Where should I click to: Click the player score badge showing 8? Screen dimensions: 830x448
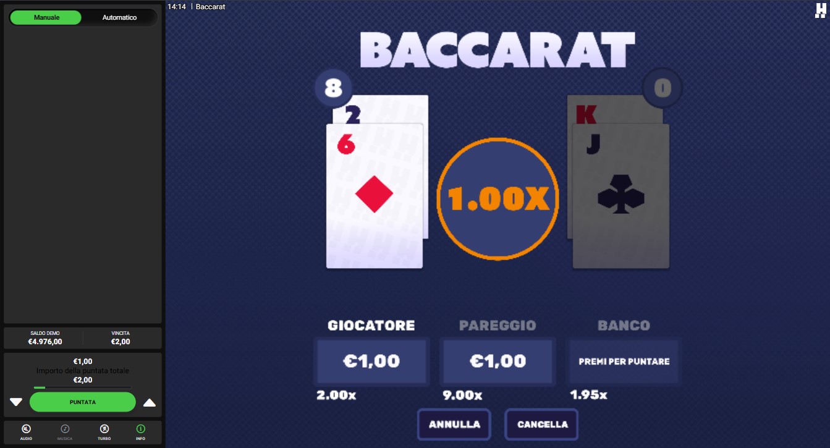[333, 88]
